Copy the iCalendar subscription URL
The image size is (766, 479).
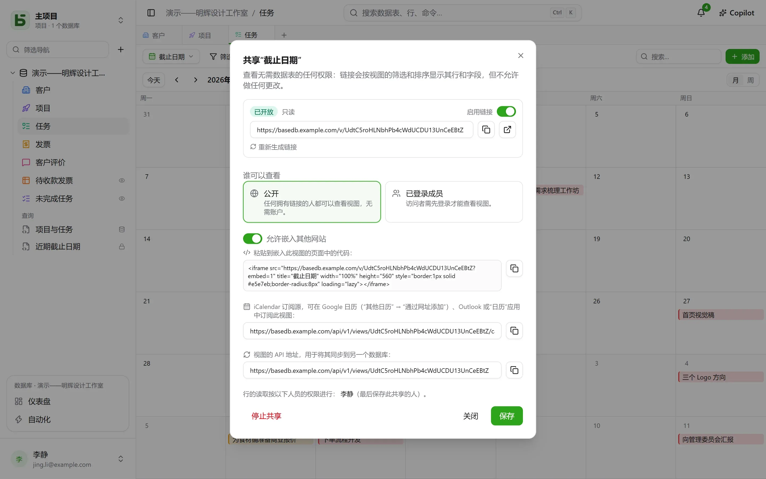tap(514, 331)
